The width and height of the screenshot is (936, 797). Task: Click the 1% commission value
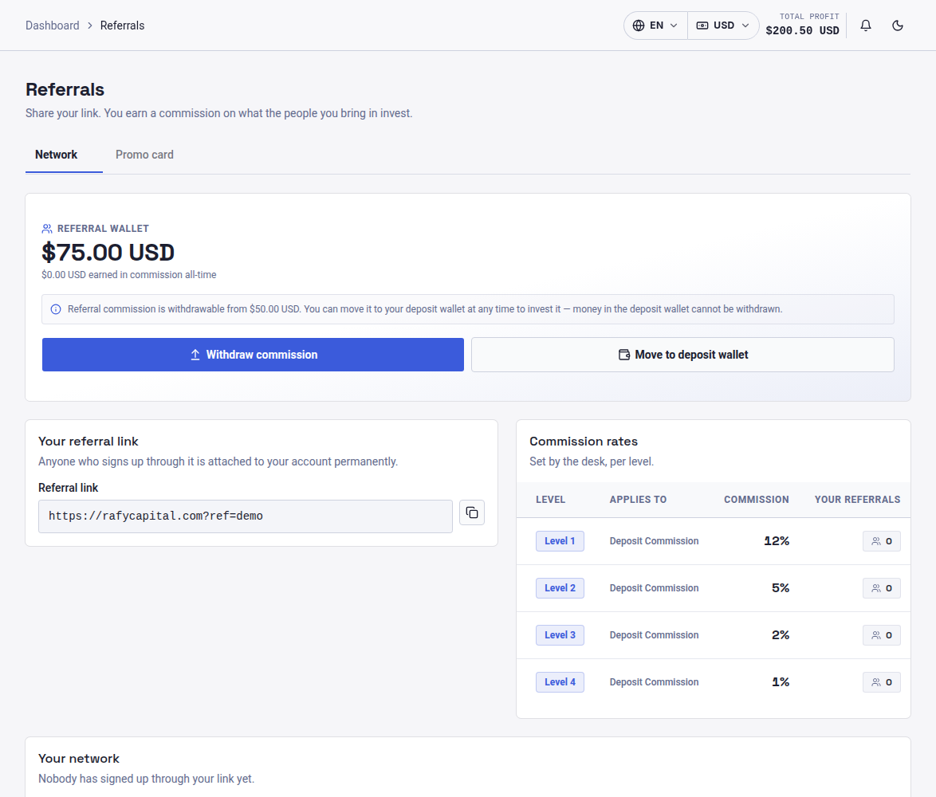[781, 682]
